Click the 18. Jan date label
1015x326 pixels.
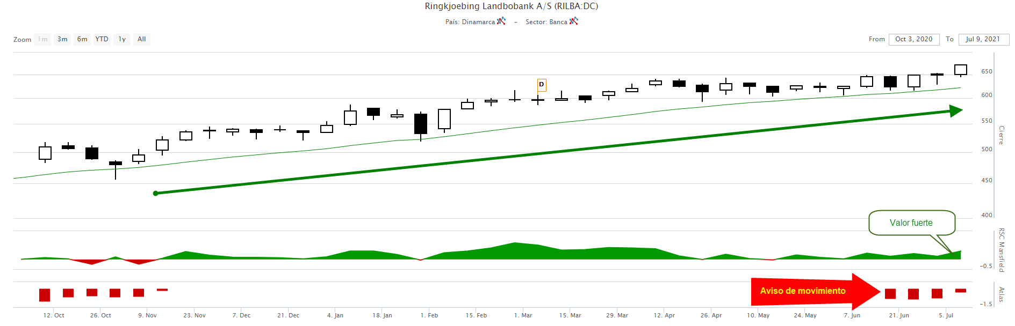pyautogui.click(x=382, y=315)
